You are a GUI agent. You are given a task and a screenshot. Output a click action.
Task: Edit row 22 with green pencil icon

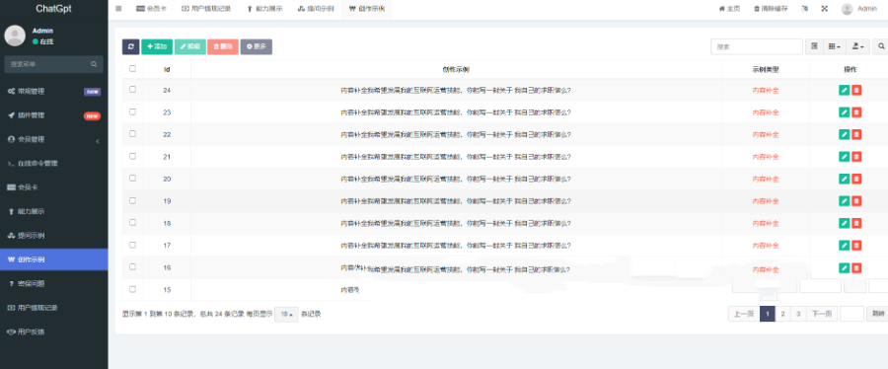click(x=844, y=134)
